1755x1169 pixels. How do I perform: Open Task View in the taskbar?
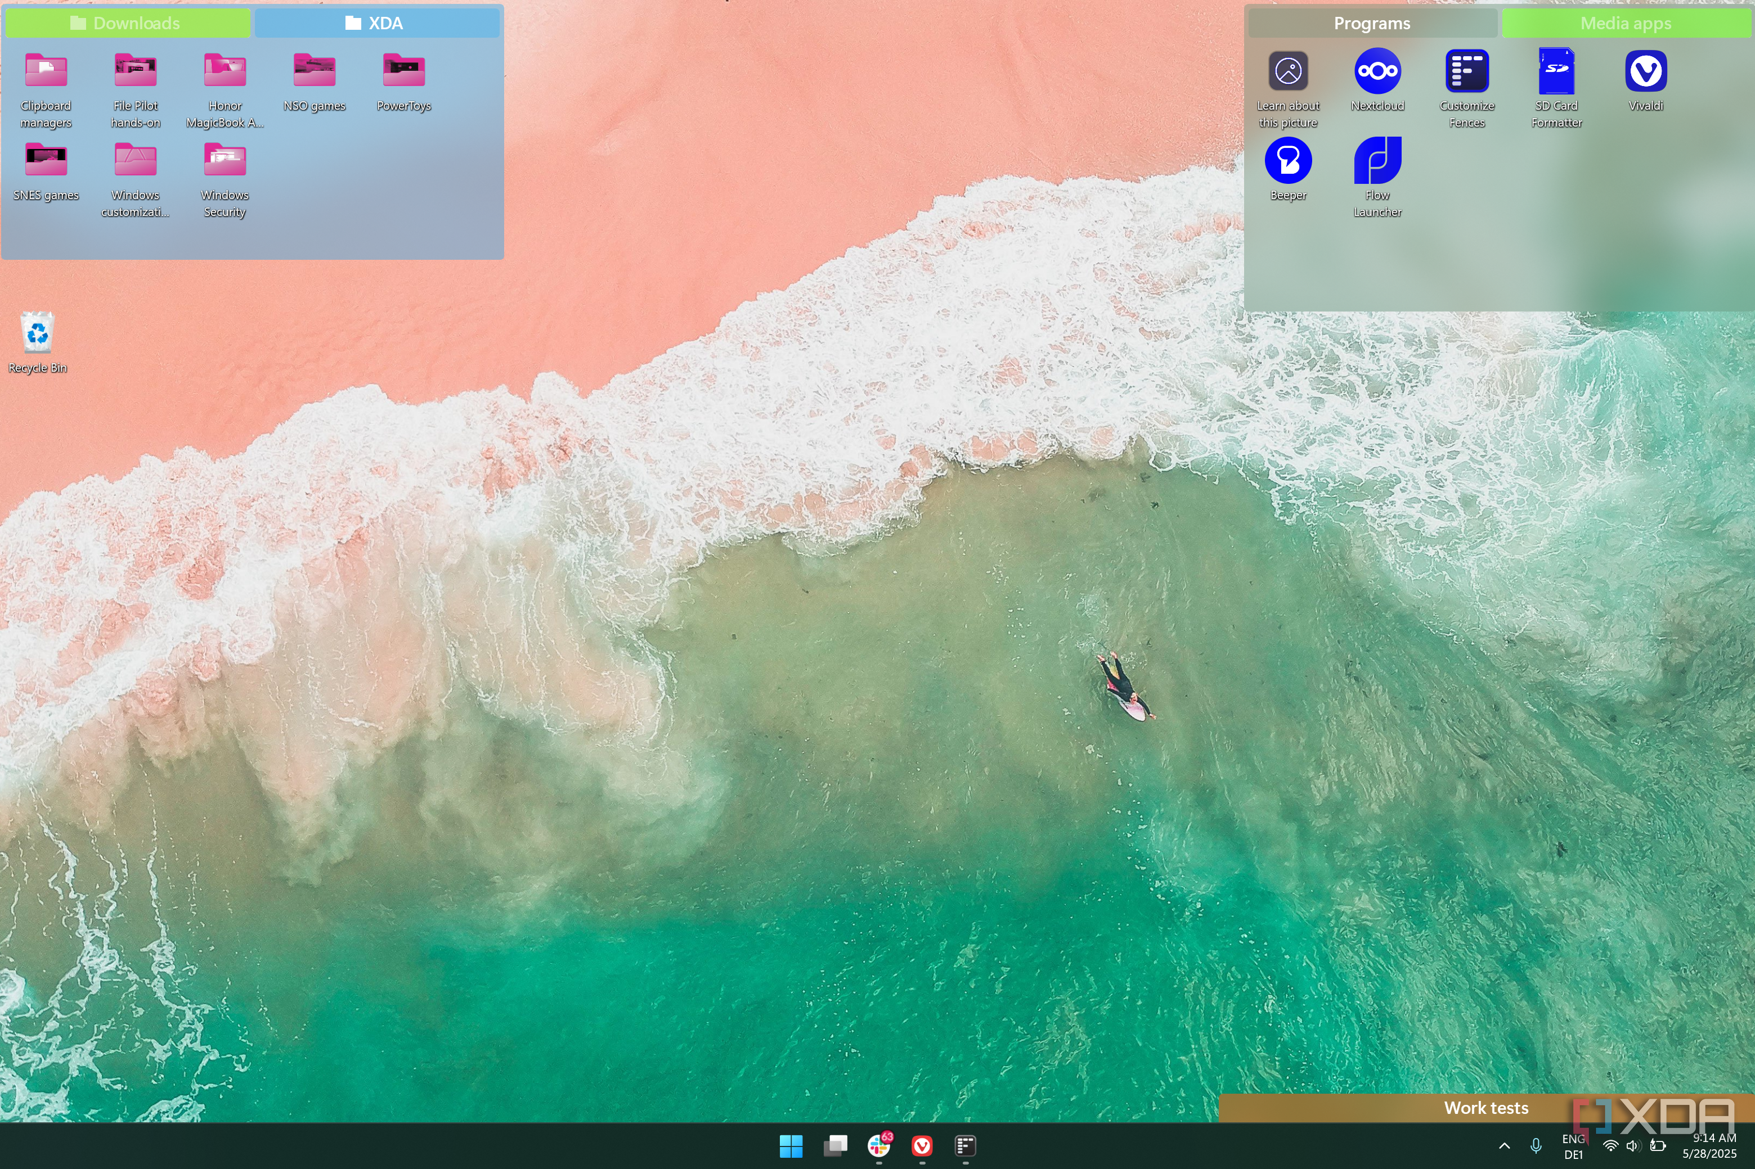[834, 1146]
